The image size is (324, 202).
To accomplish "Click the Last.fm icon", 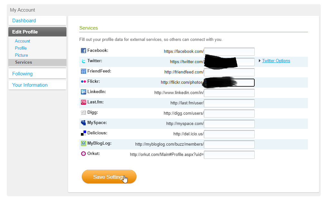I will tap(83, 102).
